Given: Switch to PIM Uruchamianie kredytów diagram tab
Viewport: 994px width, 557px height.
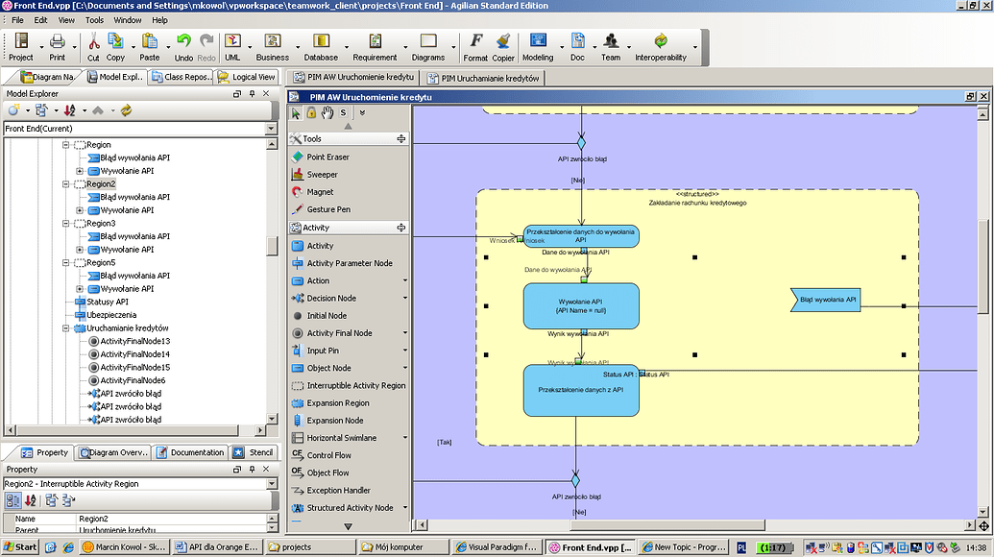Looking at the screenshot, I should 484,79.
